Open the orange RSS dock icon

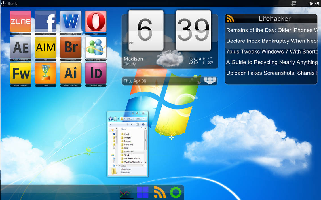pyautogui.click(x=159, y=192)
